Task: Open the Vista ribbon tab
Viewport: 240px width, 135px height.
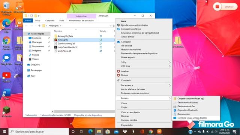Action: [61, 20]
